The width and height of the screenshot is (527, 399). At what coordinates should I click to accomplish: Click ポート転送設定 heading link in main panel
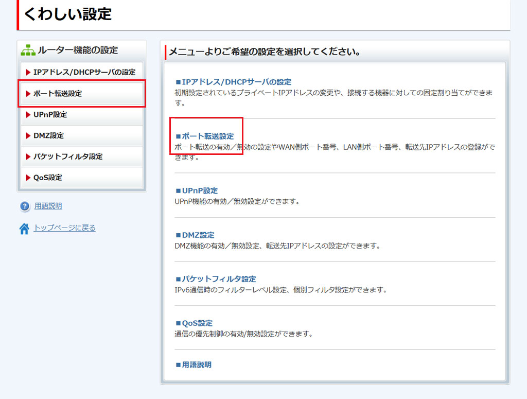207,136
